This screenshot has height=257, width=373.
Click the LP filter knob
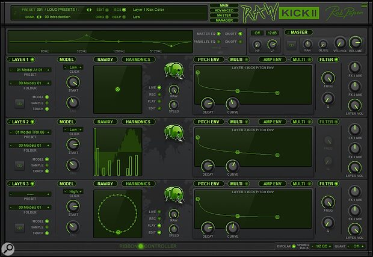[273, 45]
